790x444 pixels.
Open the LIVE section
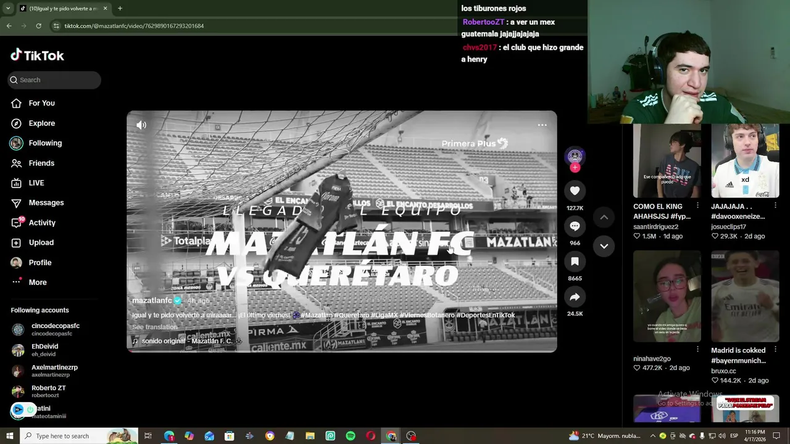point(28,183)
